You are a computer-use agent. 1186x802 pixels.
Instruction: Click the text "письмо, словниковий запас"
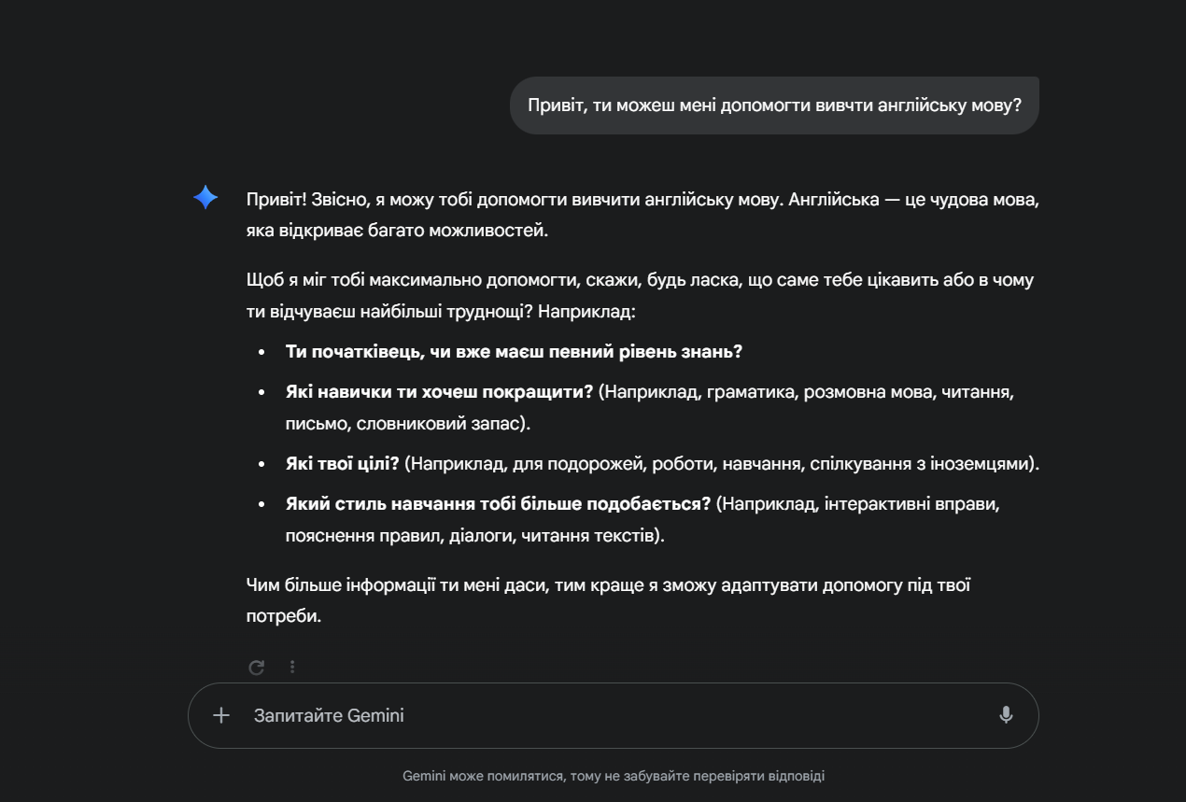click(x=407, y=424)
